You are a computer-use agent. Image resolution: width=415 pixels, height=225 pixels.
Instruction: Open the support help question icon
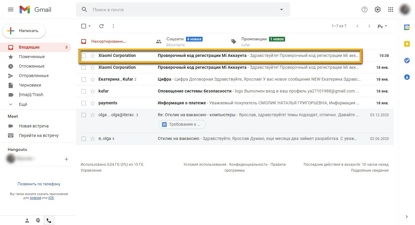click(364, 9)
